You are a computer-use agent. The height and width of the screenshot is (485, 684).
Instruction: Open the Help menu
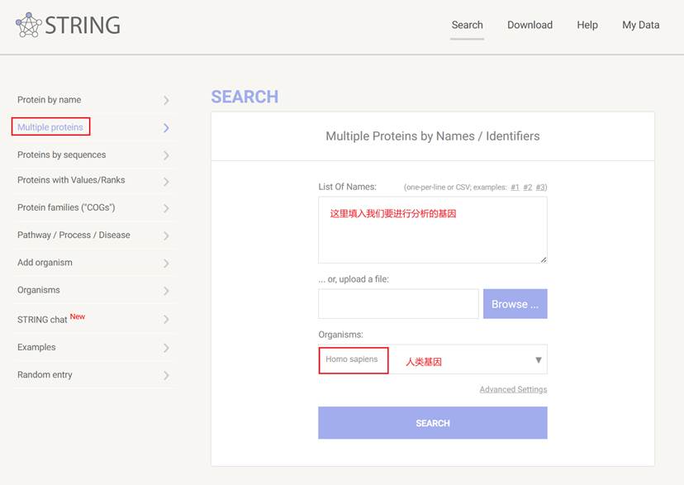[587, 25]
